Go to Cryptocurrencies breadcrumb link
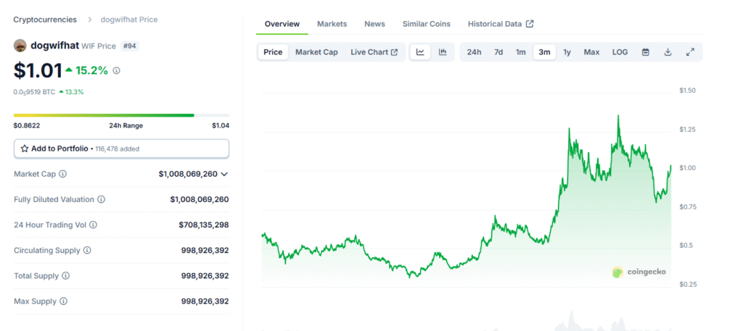This screenshot has height=331, width=743. coord(45,20)
